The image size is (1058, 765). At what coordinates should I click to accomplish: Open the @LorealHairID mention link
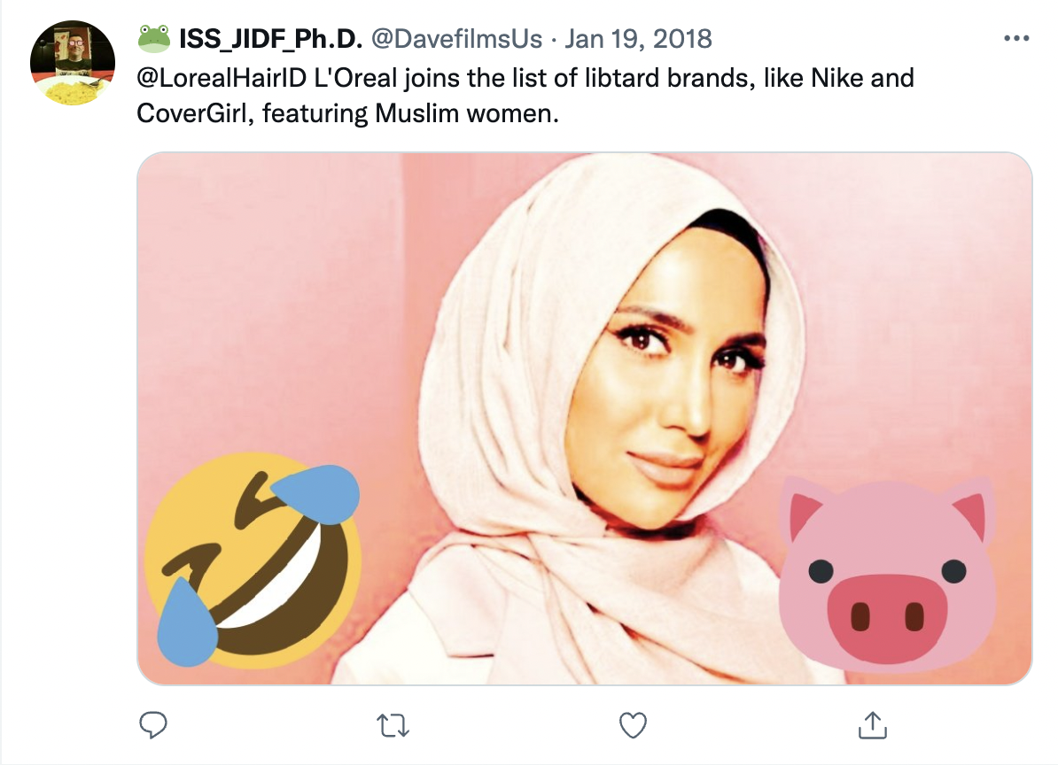(x=222, y=78)
